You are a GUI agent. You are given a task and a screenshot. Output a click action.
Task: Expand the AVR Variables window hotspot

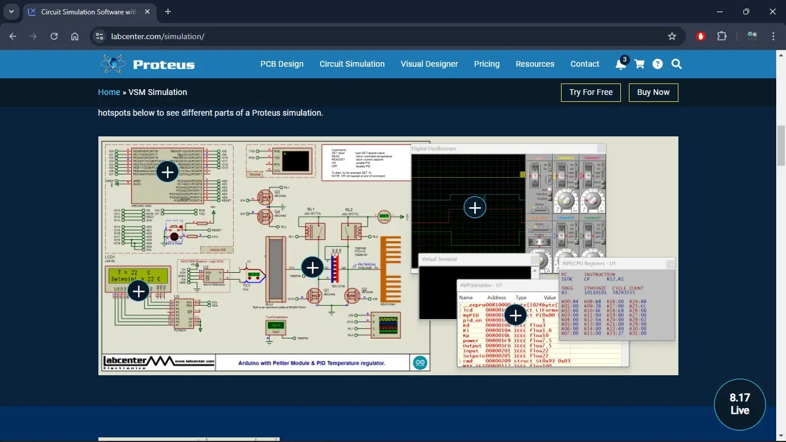point(516,315)
